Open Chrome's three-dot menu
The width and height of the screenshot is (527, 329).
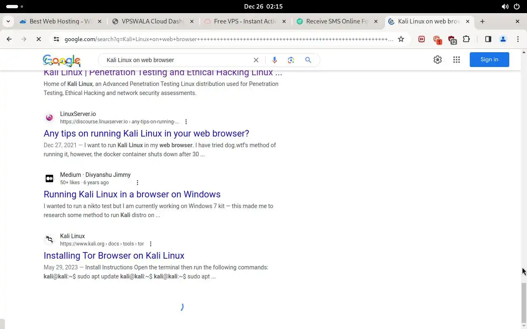[518, 39]
